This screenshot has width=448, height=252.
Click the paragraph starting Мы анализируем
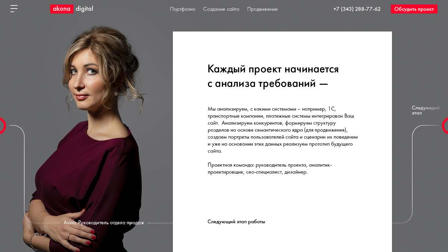click(283, 130)
